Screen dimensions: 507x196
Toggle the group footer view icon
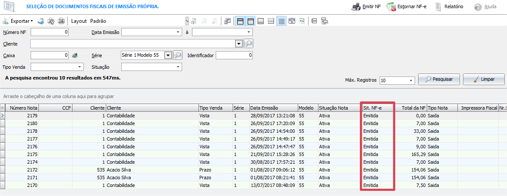[271, 21]
